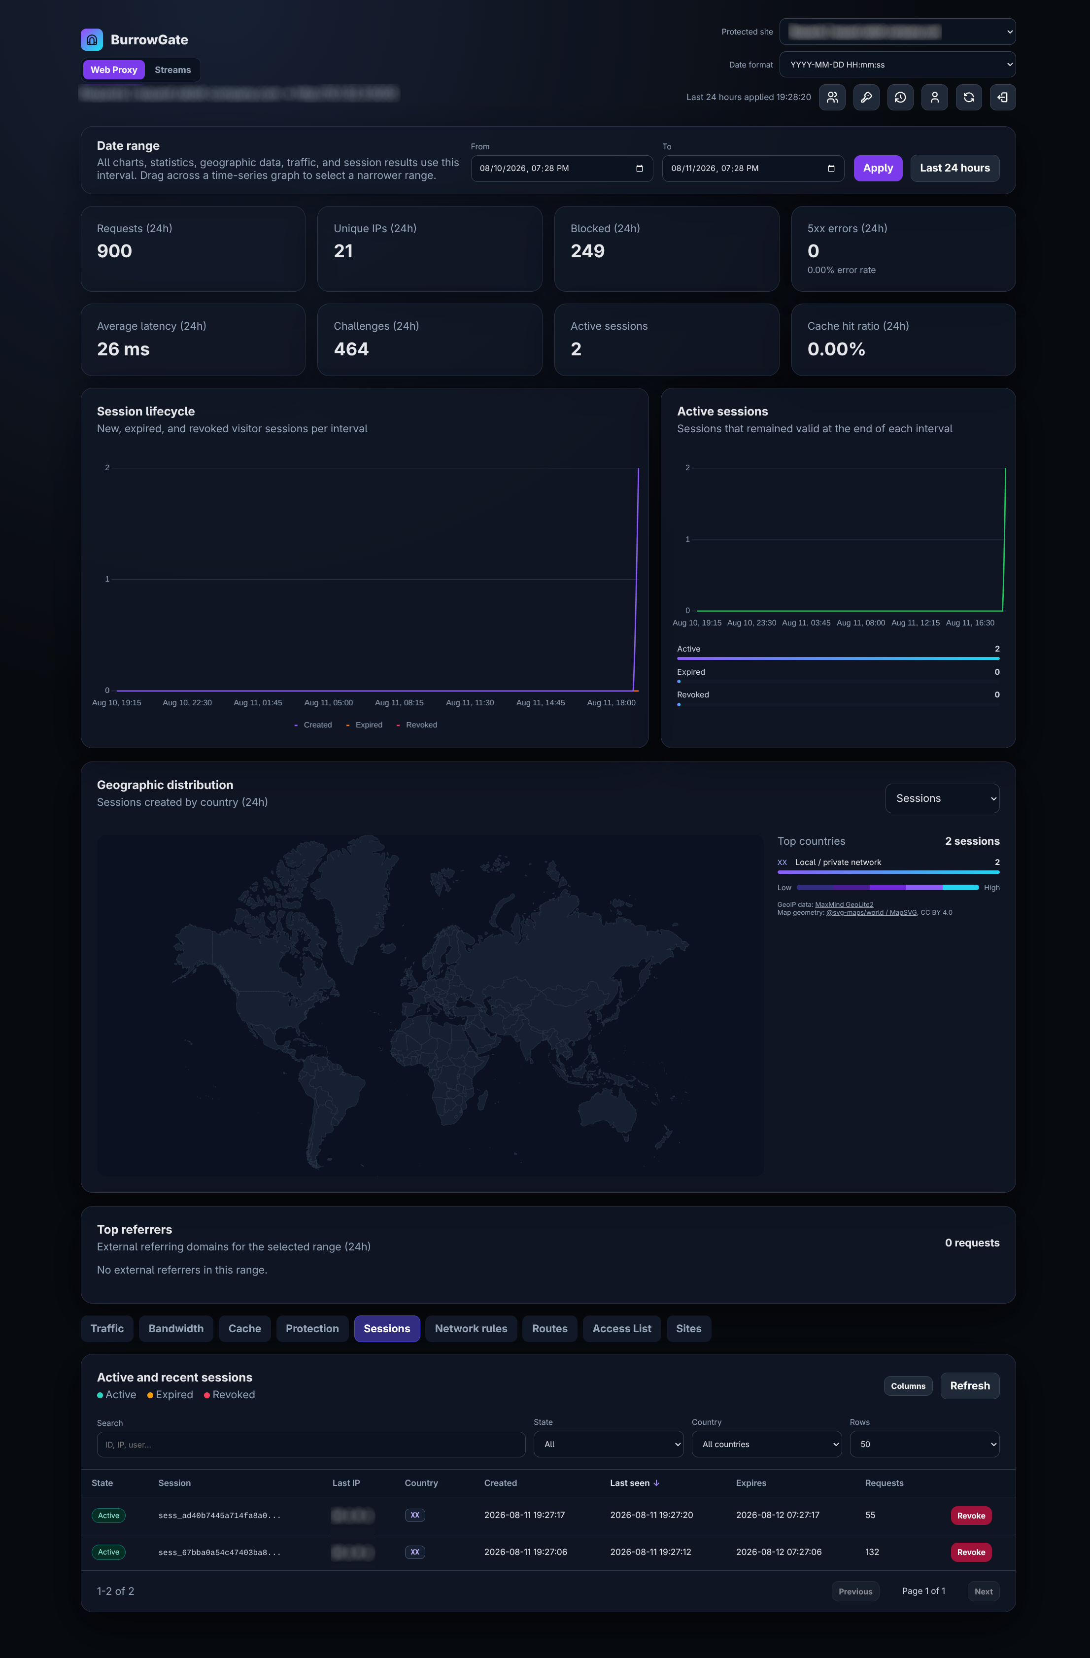Sort by the Expires column header
This screenshot has width=1090, height=1658.
click(x=751, y=1483)
